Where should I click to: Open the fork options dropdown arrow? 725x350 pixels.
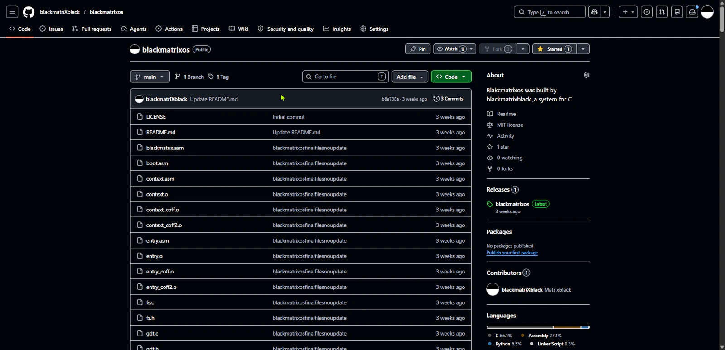point(523,49)
